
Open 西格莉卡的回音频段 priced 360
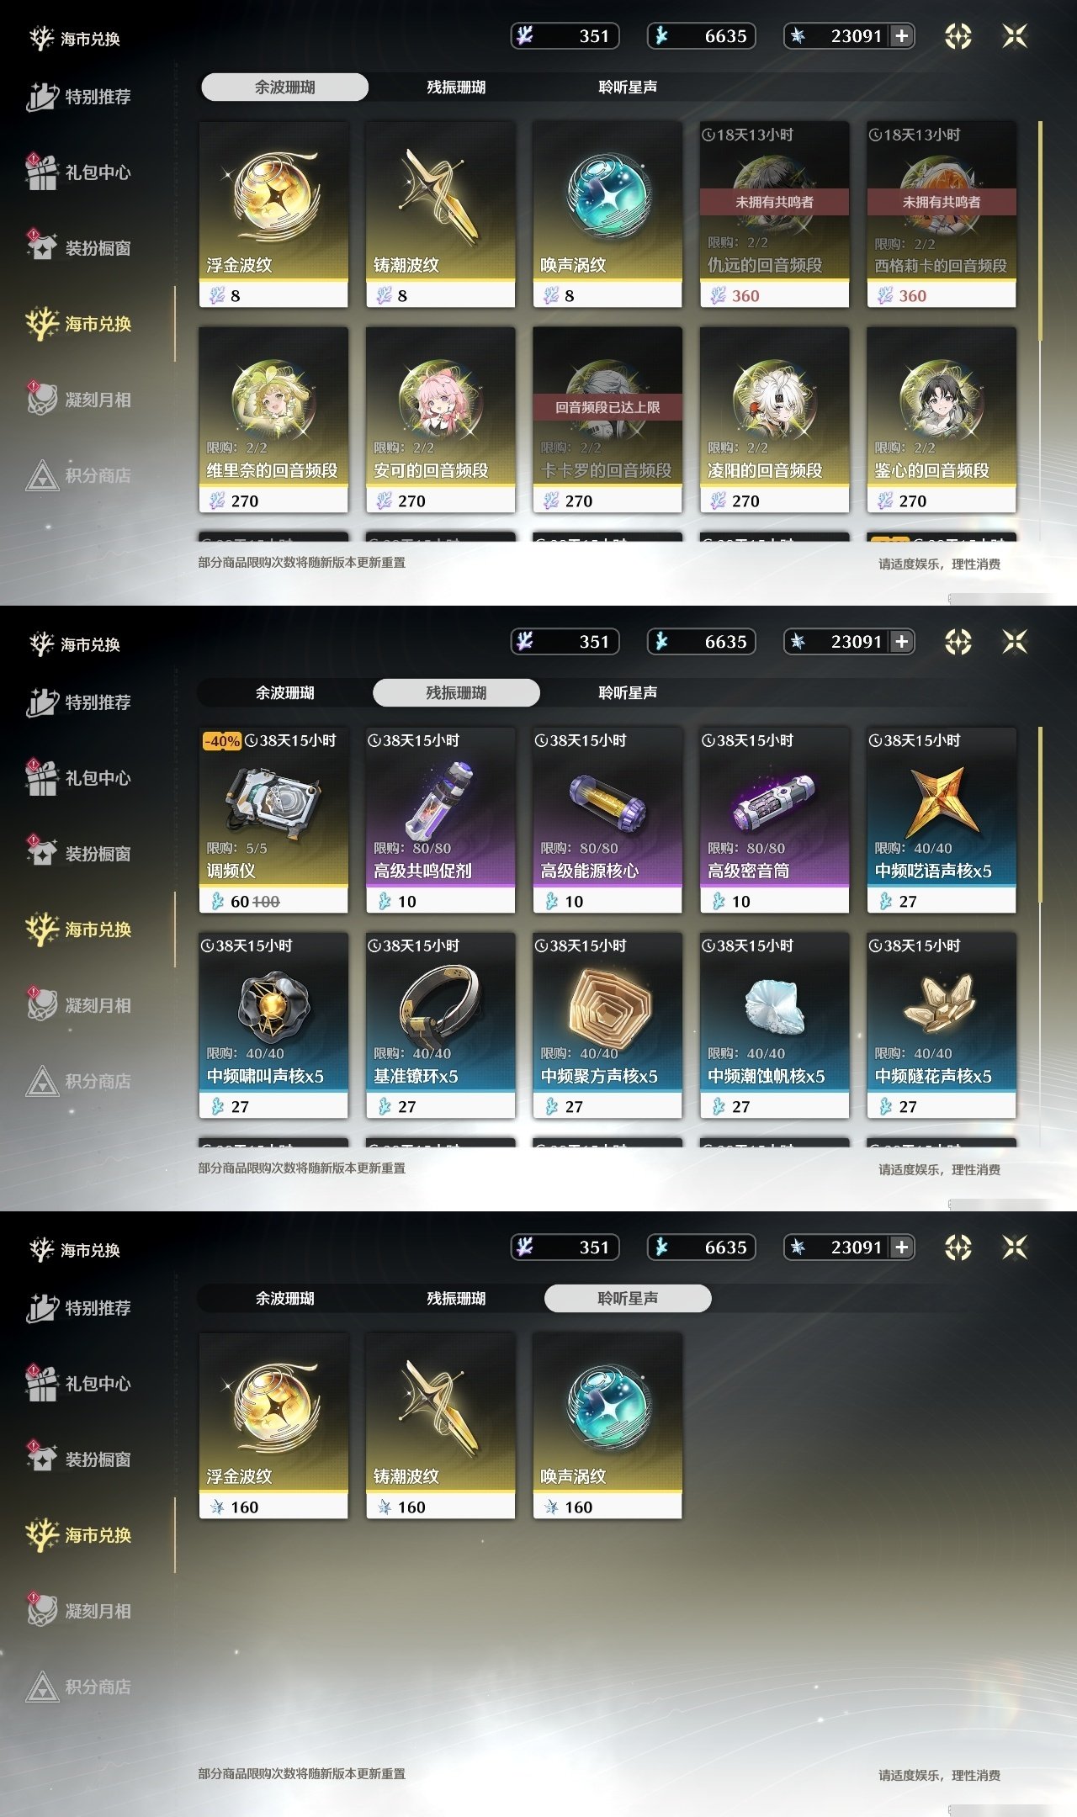click(942, 215)
